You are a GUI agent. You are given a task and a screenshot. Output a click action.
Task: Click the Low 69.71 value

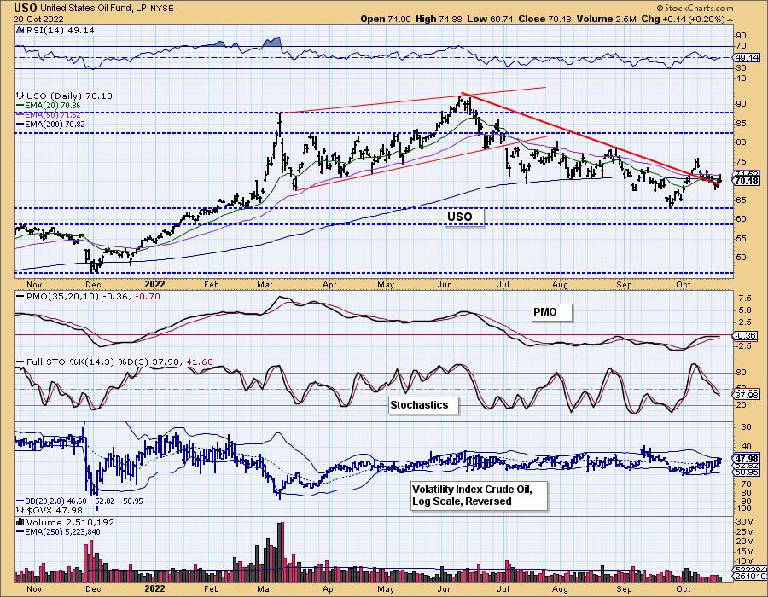pyautogui.click(x=491, y=19)
